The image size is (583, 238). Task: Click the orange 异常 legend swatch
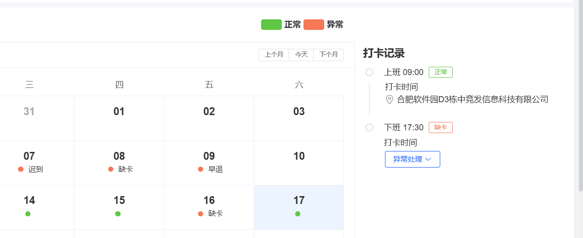[x=314, y=25]
